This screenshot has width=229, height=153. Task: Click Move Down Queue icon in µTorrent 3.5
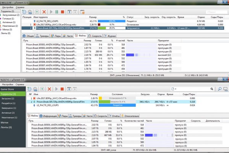point(75,89)
